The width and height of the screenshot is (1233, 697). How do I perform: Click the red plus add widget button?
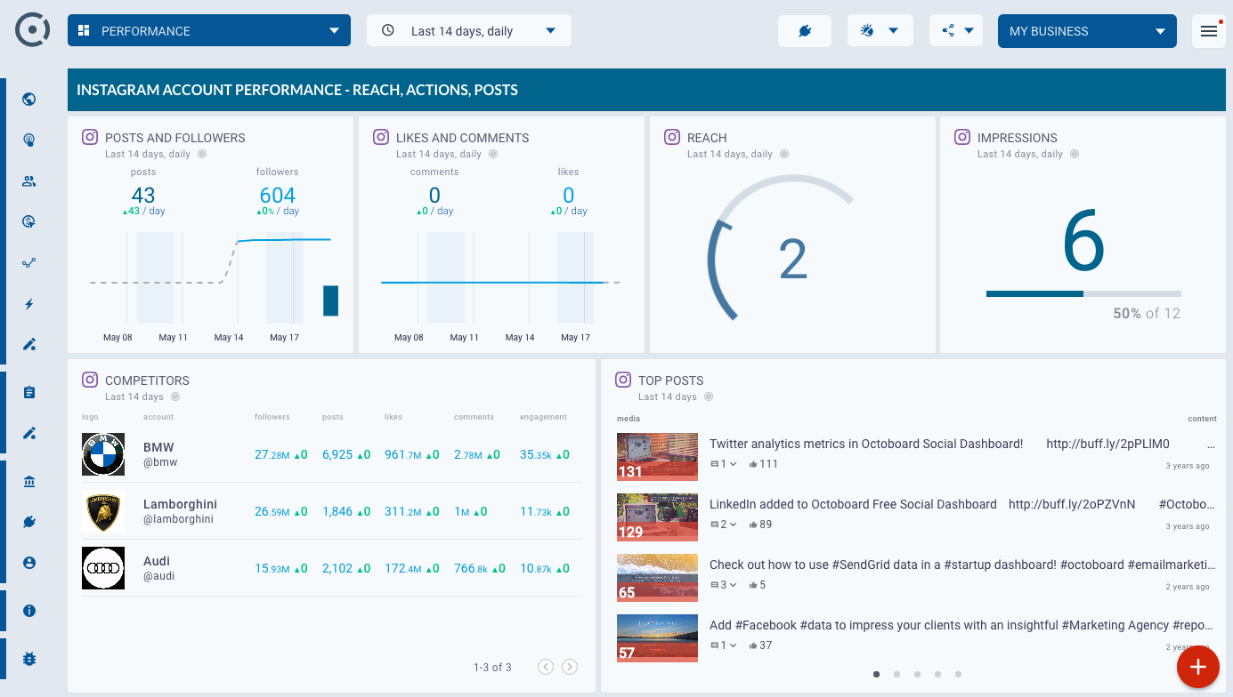1198,667
